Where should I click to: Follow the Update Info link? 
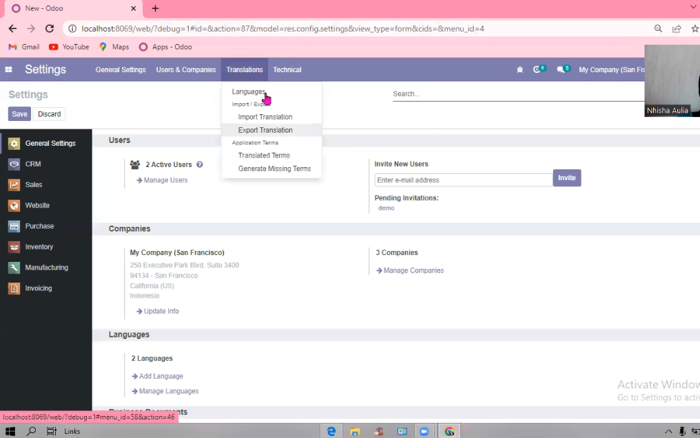coord(158,311)
